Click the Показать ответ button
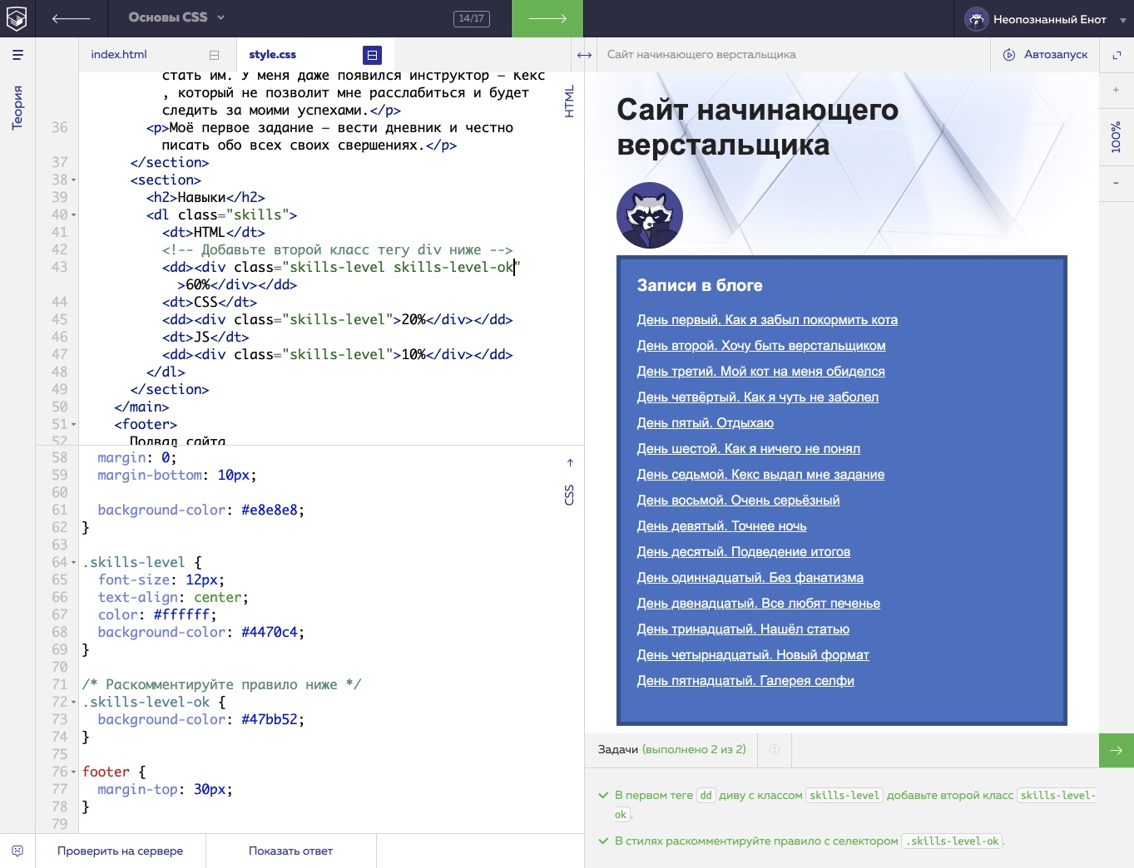 tap(290, 851)
